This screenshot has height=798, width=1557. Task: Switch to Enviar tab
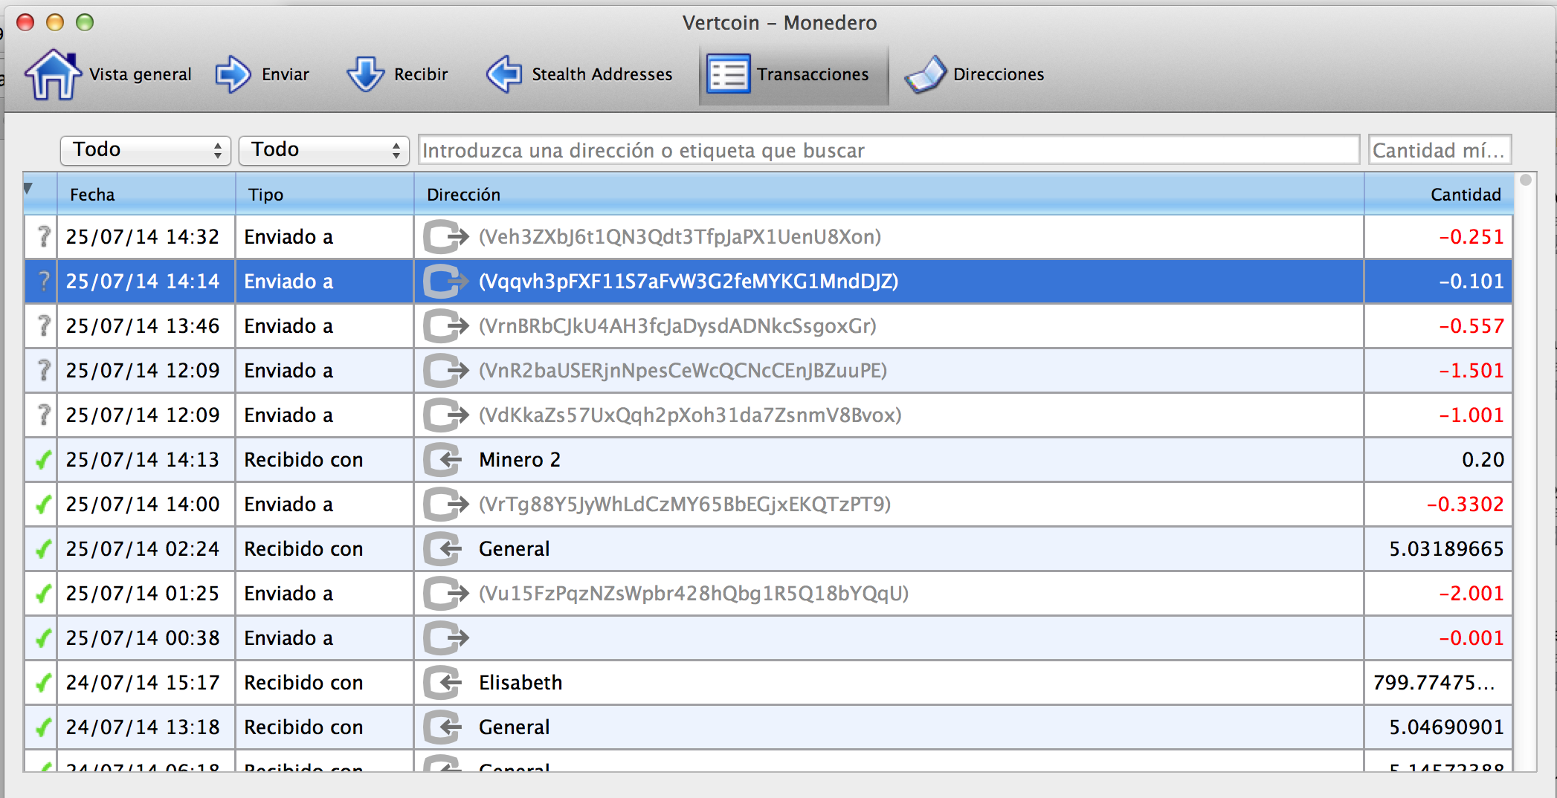click(x=262, y=74)
